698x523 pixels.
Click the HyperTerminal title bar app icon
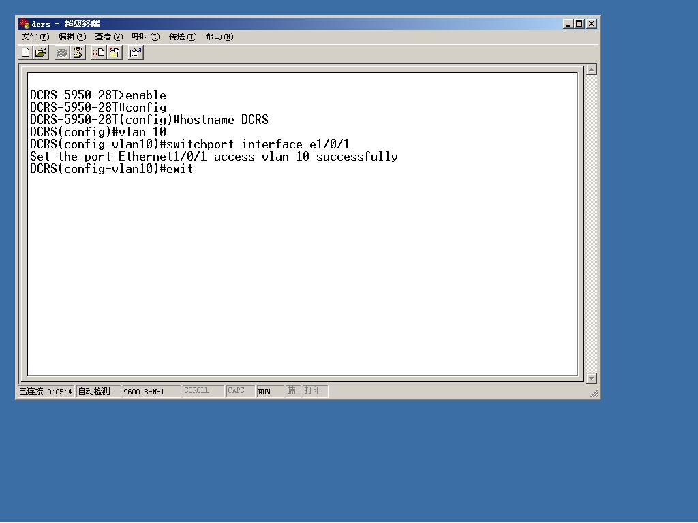tap(25, 24)
